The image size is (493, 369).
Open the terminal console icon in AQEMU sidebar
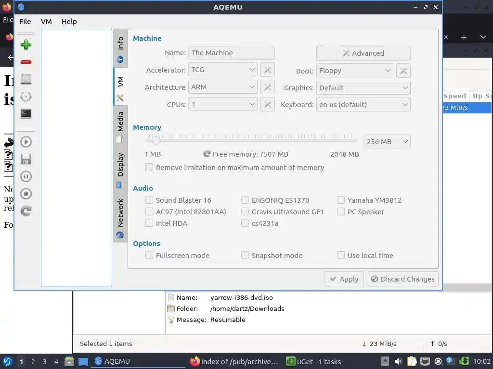point(26,113)
